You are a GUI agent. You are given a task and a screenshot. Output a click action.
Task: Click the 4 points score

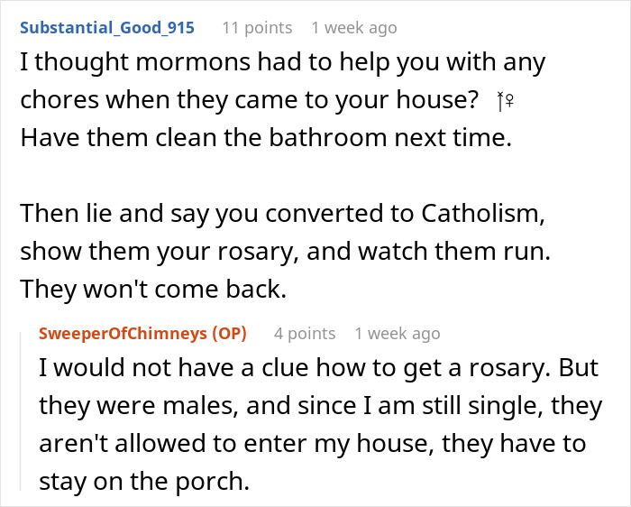click(305, 334)
